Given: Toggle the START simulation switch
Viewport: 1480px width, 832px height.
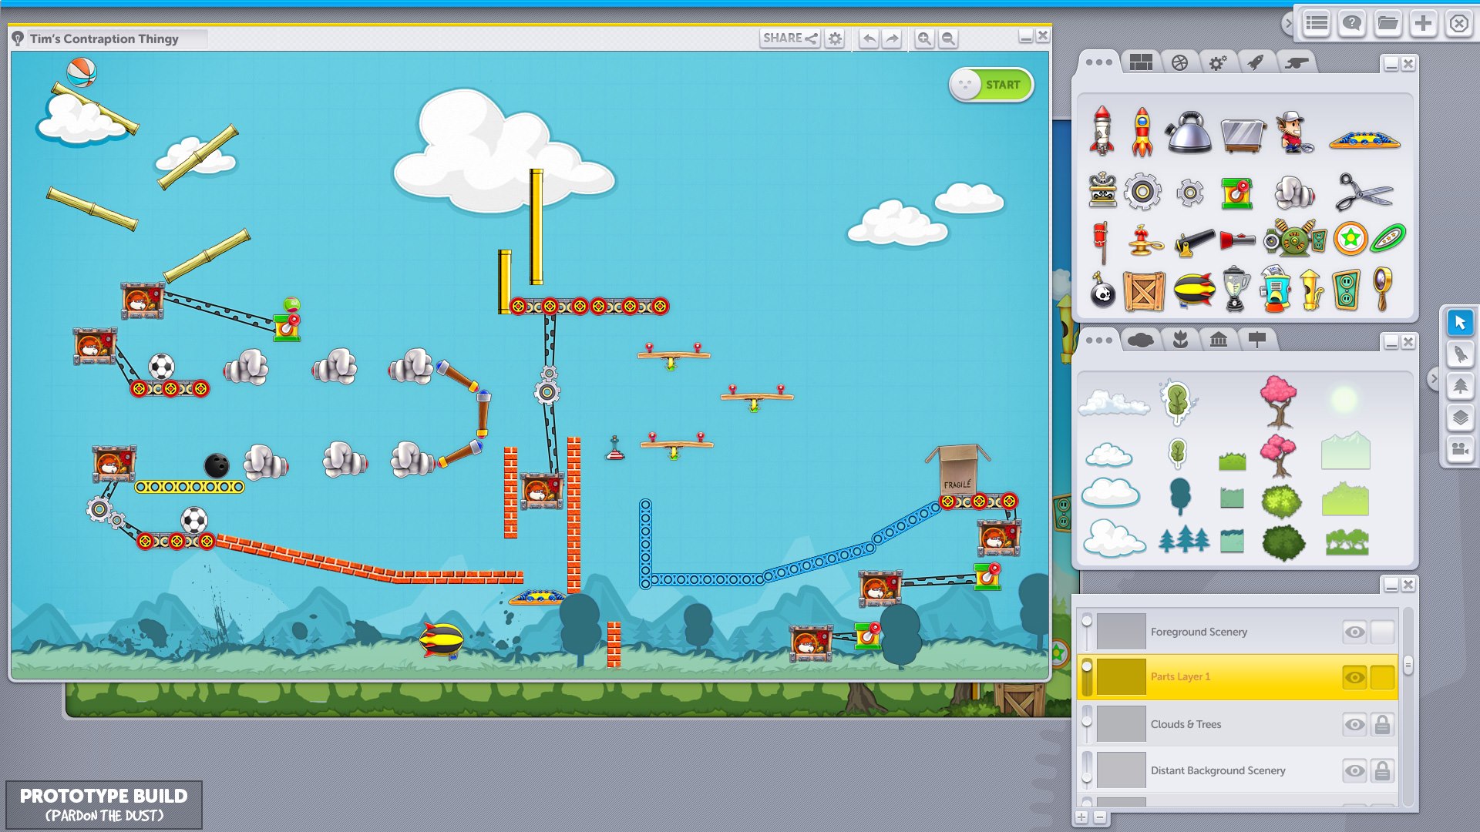Looking at the screenshot, I should point(991,85).
